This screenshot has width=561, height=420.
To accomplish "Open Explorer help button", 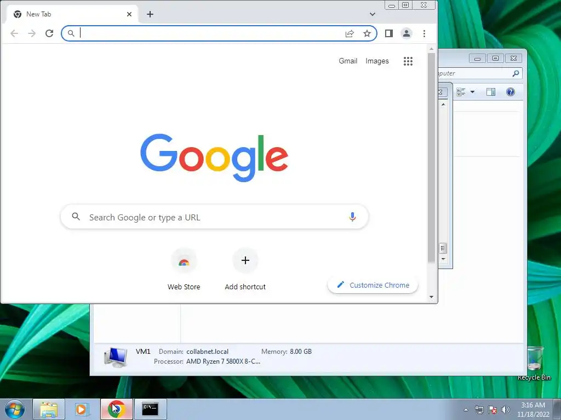I will [511, 92].
